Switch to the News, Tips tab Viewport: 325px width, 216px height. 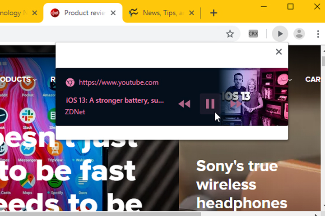tap(162, 13)
